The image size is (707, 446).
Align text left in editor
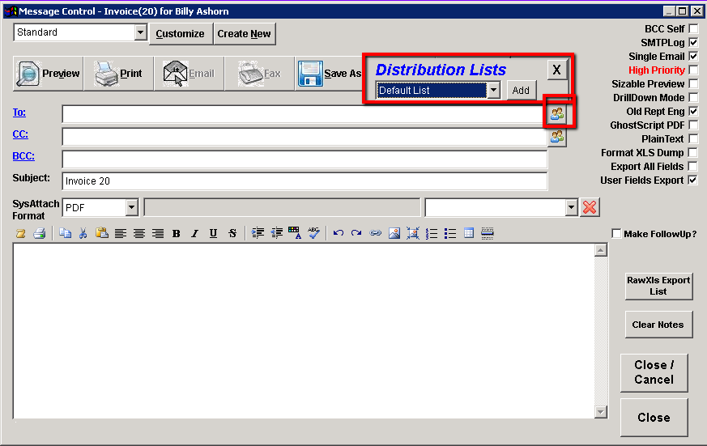121,233
